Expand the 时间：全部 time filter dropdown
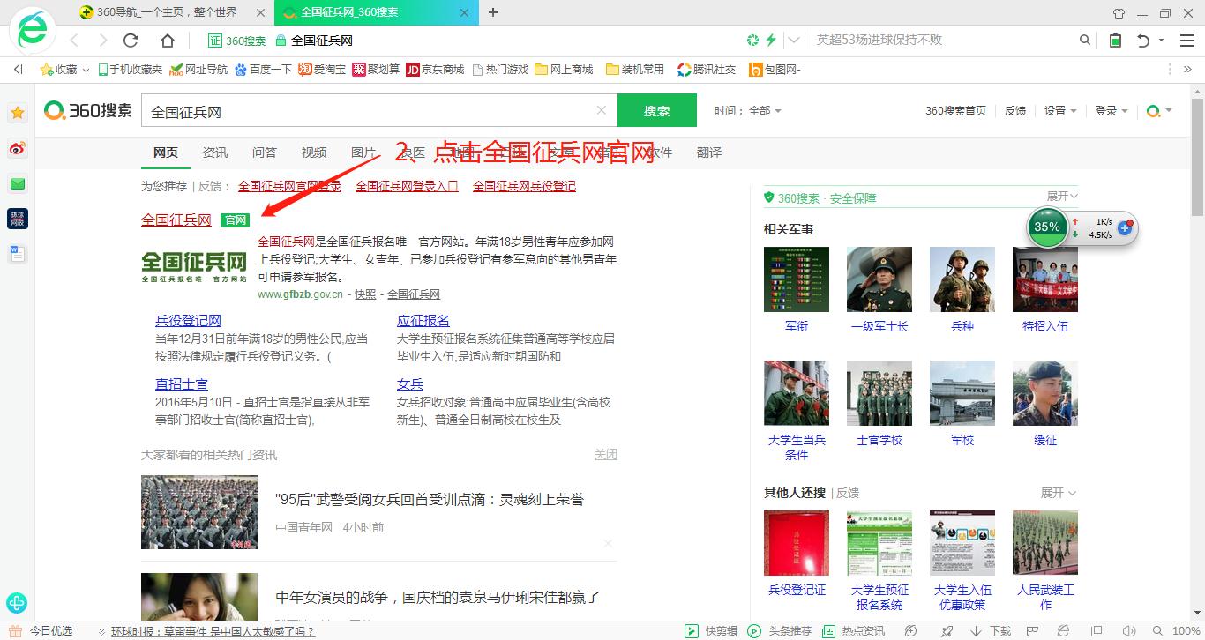The height and width of the screenshot is (640, 1205). (x=748, y=111)
